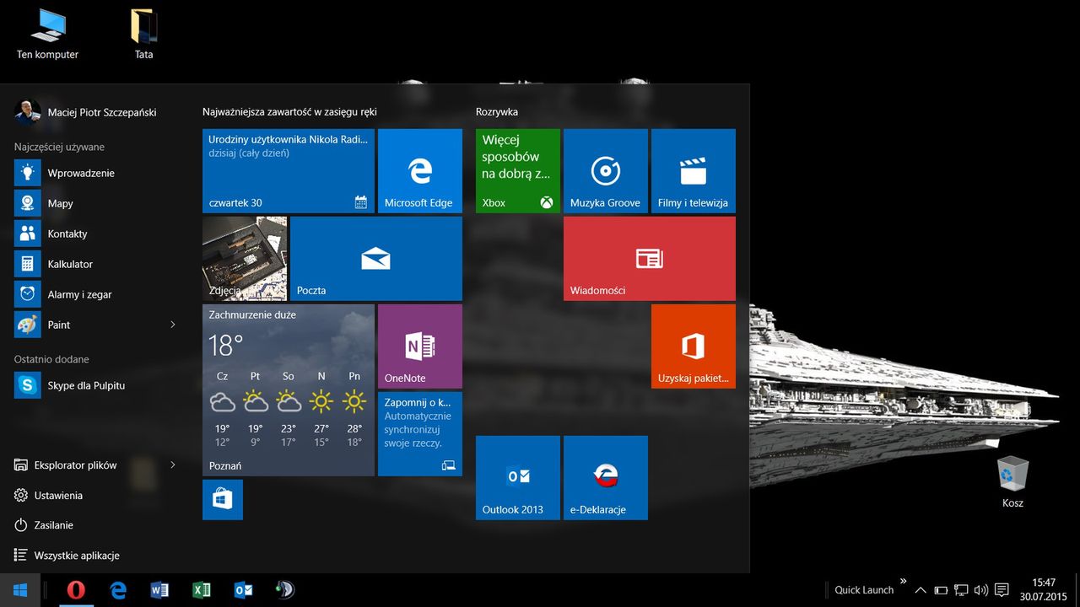Launch the Outlook 2013 tile
Image resolution: width=1080 pixels, height=607 pixels.
click(x=518, y=478)
